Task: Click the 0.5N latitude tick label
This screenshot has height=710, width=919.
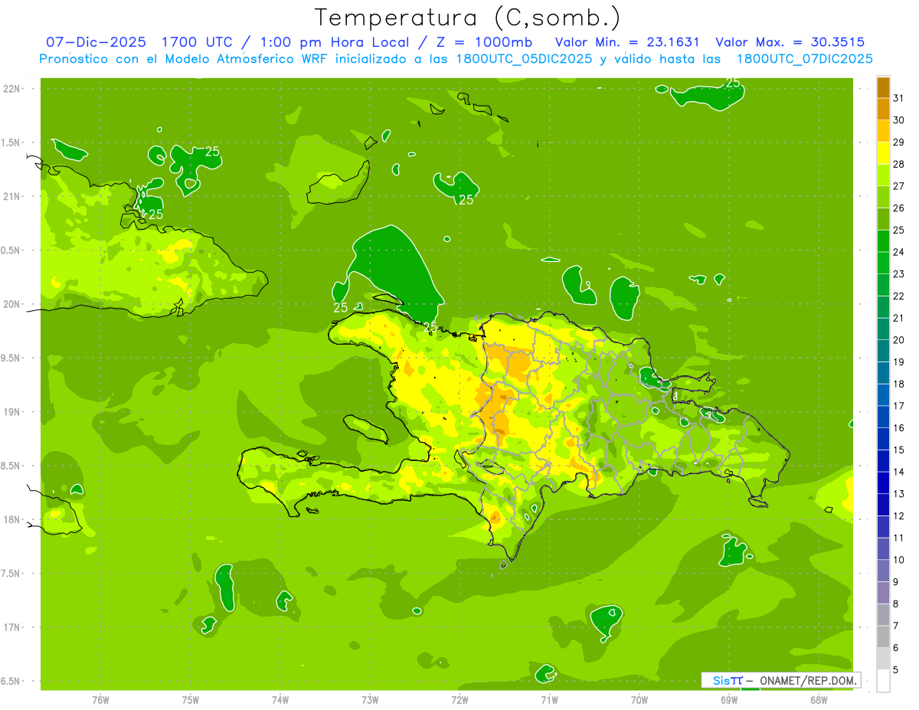Action: click(11, 250)
